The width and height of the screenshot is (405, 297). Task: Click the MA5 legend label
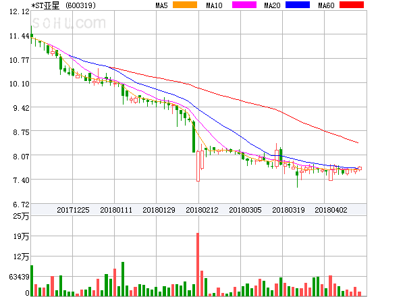coord(162,5)
